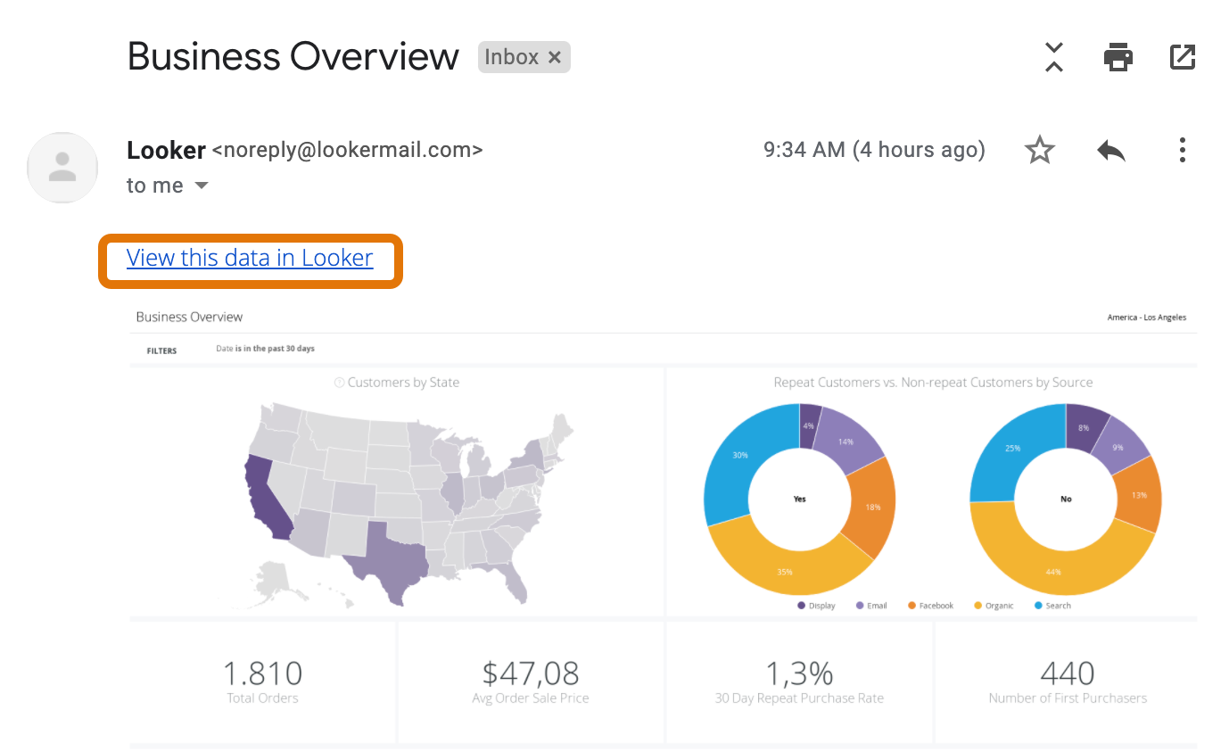The height and width of the screenshot is (751, 1229).
Task: Open the message options via the three-dot menu
Action: 1182,150
